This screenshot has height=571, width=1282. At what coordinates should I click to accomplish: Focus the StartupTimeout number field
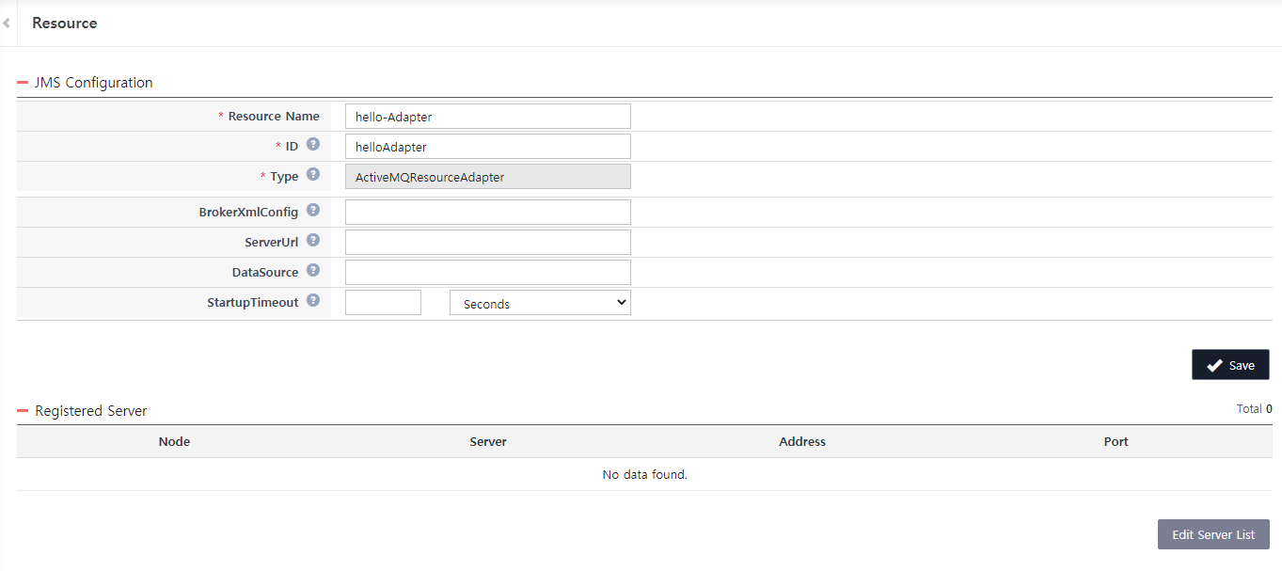(x=383, y=303)
